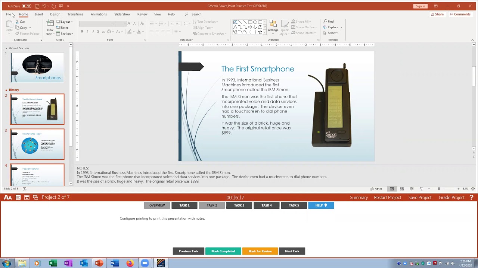Click the Find button

[x=329, y=22]
